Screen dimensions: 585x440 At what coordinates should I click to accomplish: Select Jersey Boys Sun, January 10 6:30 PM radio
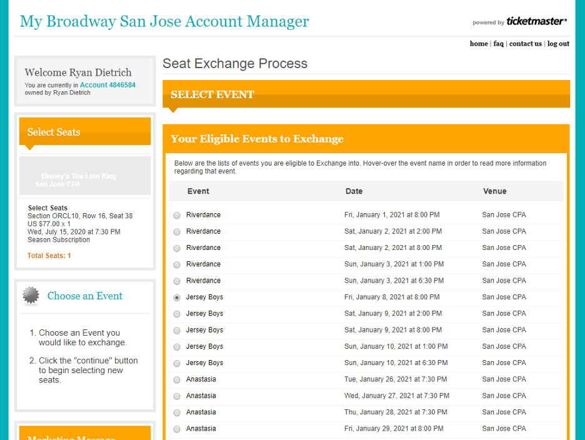coord(177,363)
